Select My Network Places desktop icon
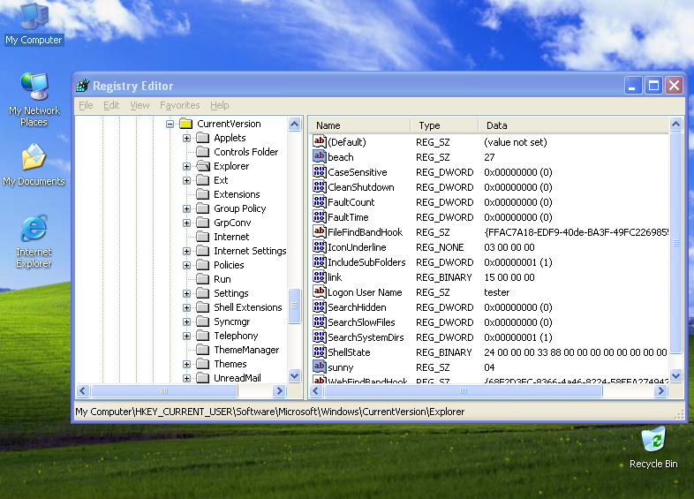The image size is (694, 499). [34, 100]
